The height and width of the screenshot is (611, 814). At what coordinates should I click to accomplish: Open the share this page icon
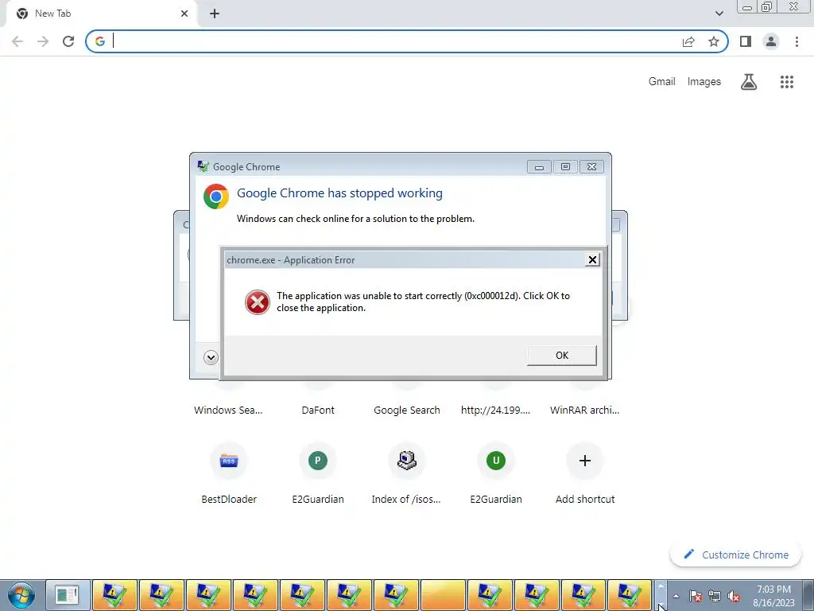[x=688, y=41]
